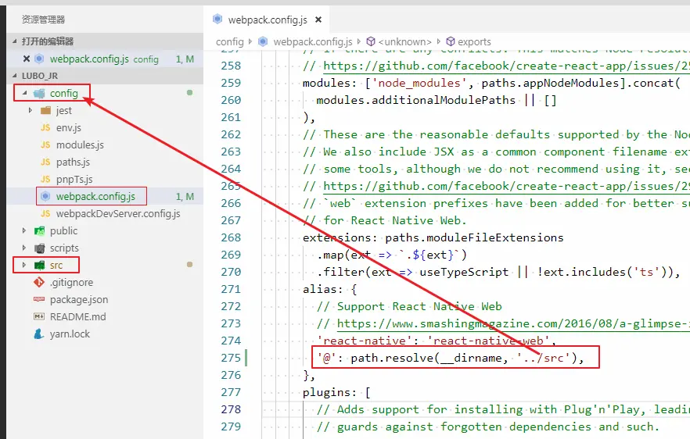Viewport: 690px width, 439px height.
Task: Click the cube icon before <unknown> breadcrumb
Action: 371,41
